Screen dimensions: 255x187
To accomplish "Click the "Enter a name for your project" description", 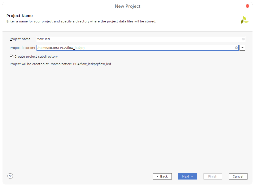I will (x=81, y=21).
